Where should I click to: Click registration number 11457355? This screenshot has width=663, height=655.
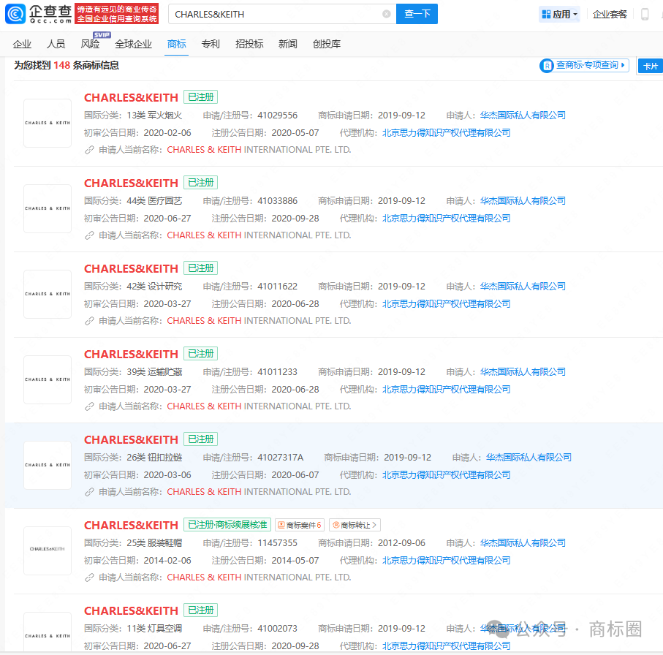click(x=277, y=542)
